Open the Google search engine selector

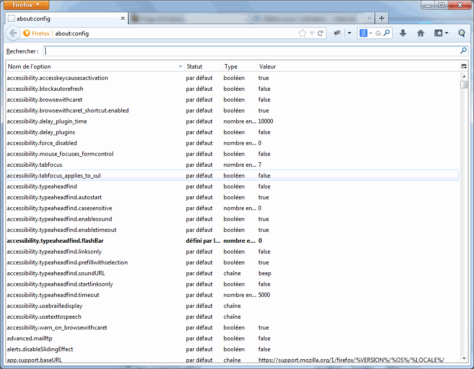tap(366, 33)
